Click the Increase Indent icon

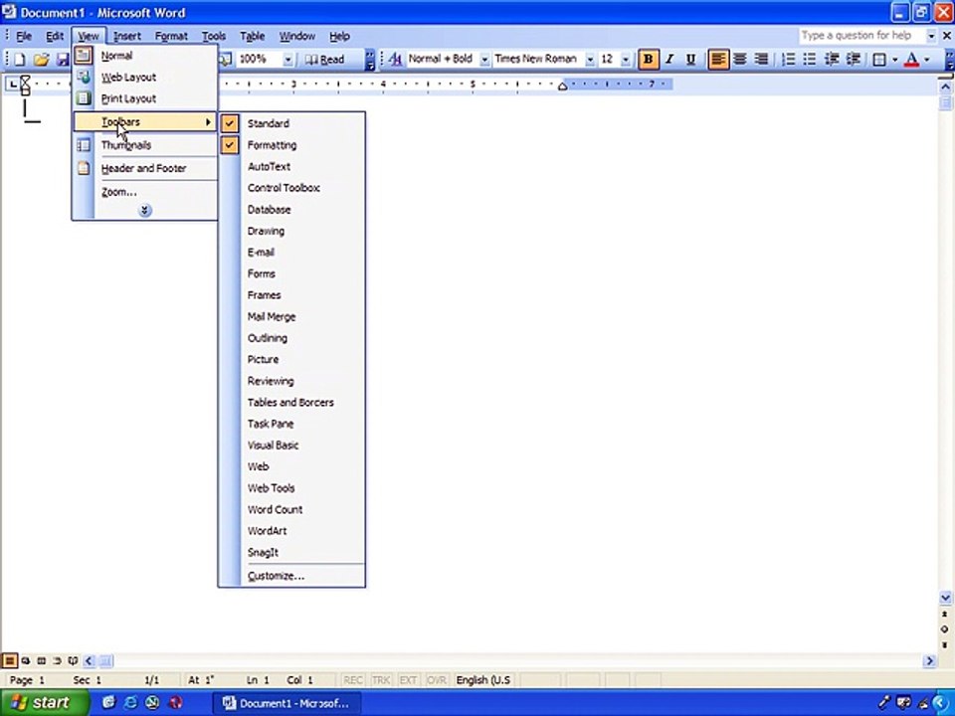point(854,59)
